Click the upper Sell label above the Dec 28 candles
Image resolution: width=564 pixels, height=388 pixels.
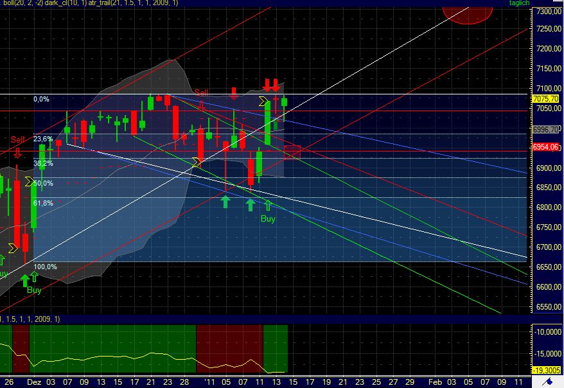(x=202, y=93)
